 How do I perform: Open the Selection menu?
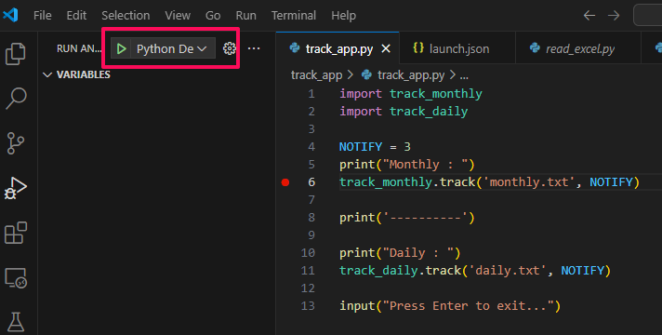coord(126,16)
